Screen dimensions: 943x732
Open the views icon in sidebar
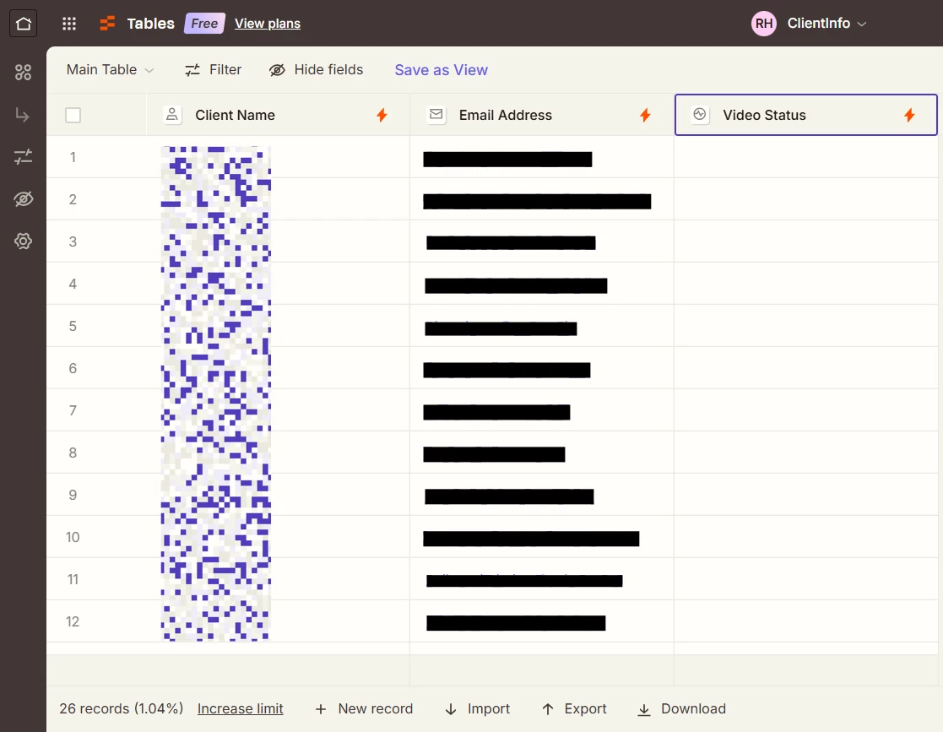point(23,72)
